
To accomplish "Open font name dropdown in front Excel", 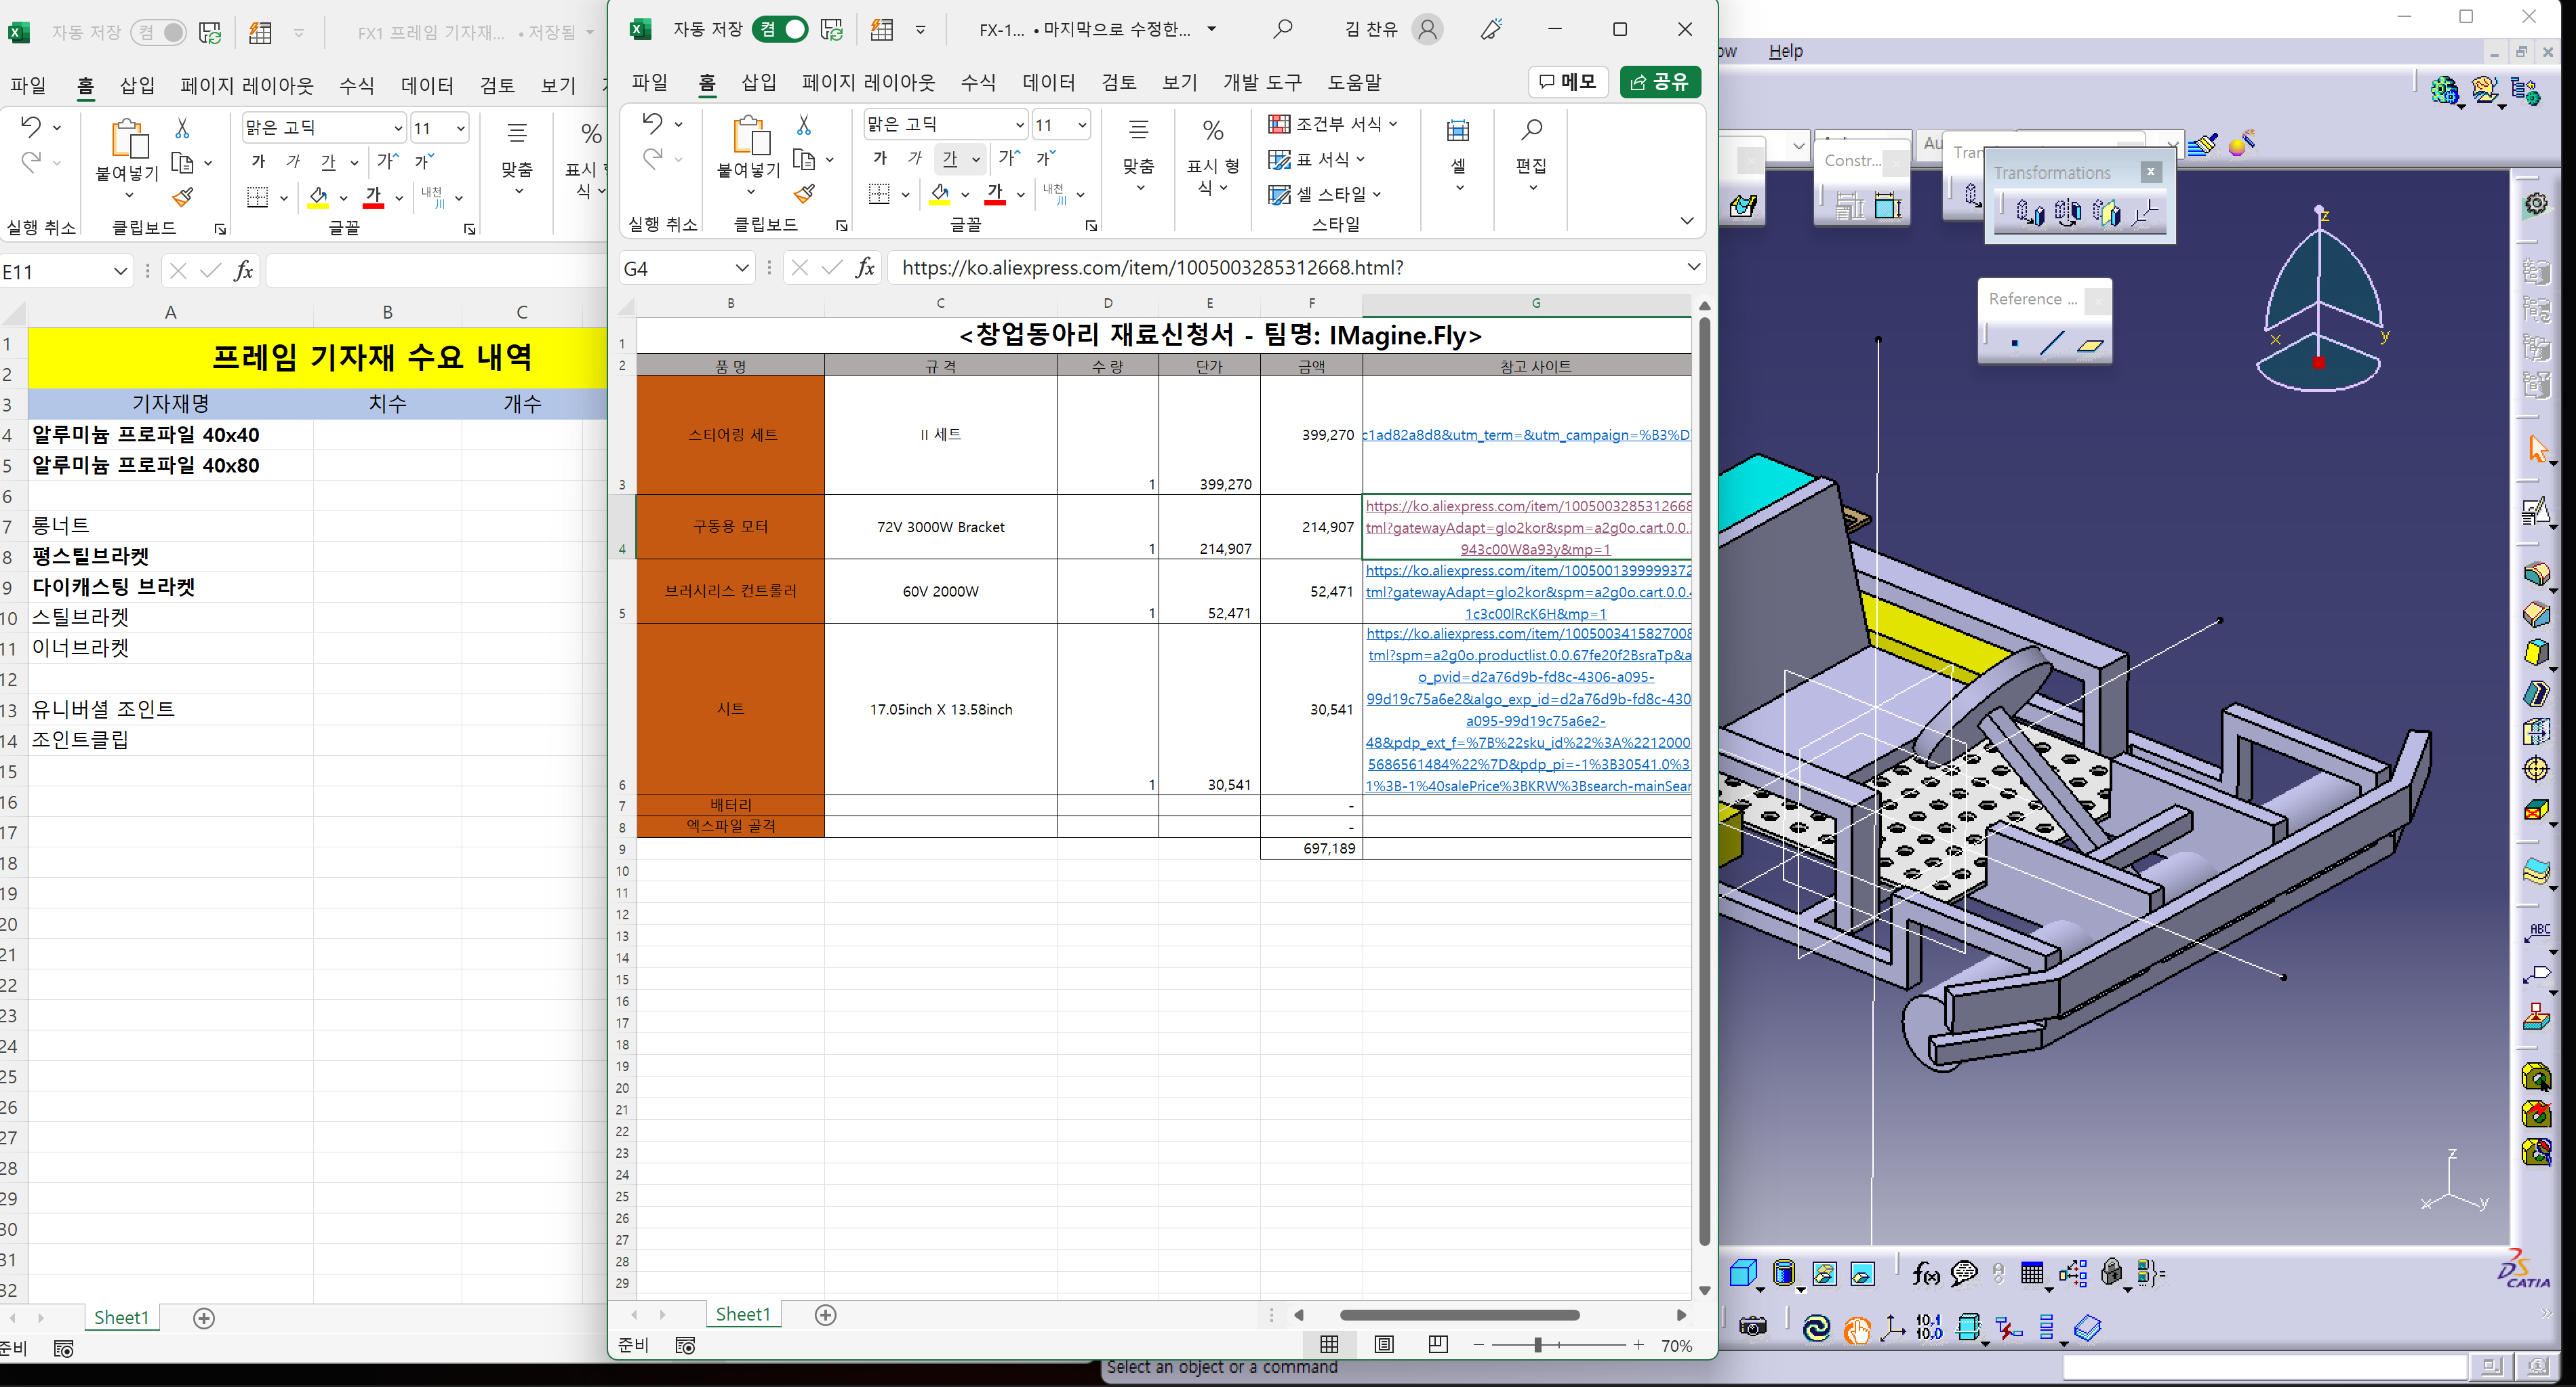I will (1019, 125).
